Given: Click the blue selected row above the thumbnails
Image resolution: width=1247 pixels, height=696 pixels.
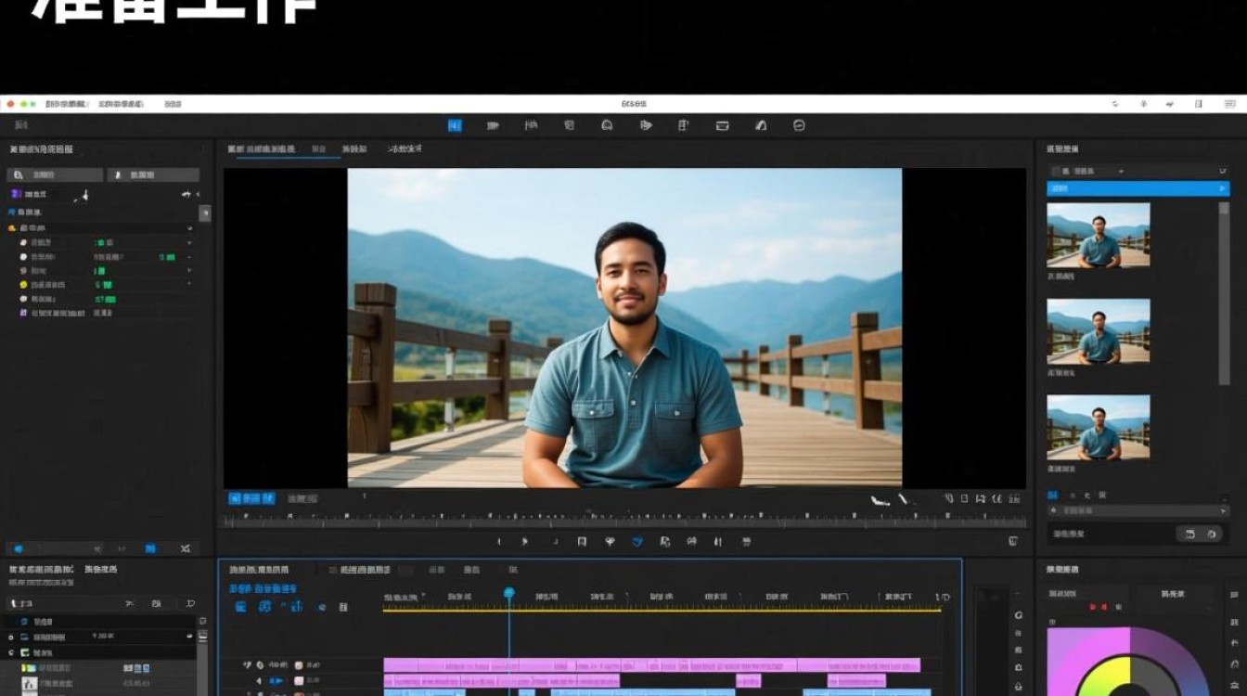Looking at the screenshot, I should 1138,188.
